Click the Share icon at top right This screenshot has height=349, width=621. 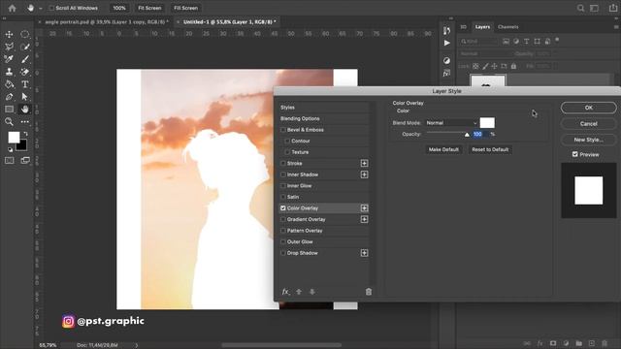pos(612,8)
